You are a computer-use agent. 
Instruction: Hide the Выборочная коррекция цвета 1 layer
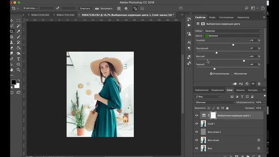(197, 116)
